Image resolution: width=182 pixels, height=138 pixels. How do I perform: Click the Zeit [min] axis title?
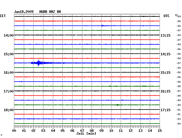[x=86, y=134]
